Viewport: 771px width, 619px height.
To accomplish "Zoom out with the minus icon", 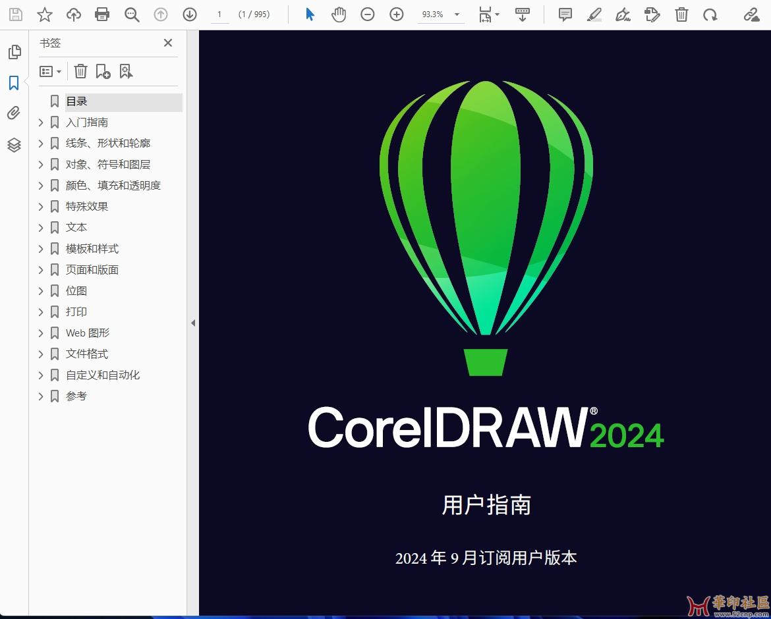I will [367, 14].
